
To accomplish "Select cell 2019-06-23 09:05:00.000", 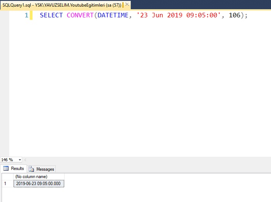I will (x=39, y=183).
